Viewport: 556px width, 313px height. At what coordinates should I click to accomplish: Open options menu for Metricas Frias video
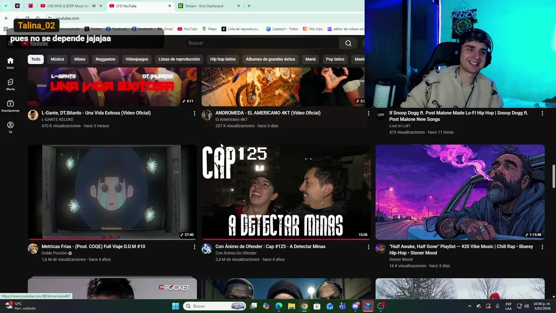coord(194,247)
